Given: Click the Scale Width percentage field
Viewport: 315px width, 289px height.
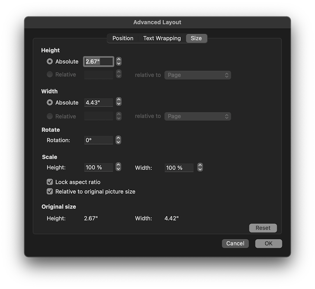Looking at the screenshot, I should coord(179,168).
